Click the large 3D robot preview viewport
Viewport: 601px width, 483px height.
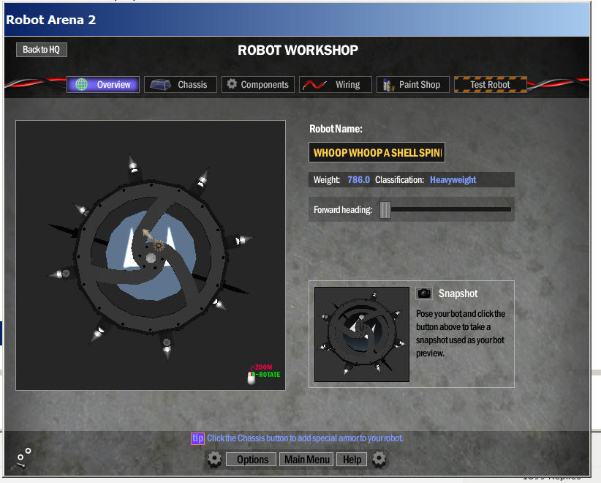tap(151, 255)
